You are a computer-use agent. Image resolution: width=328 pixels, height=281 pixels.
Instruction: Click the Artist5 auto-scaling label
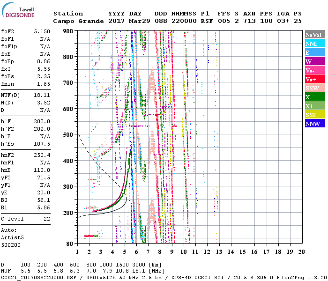12,238
